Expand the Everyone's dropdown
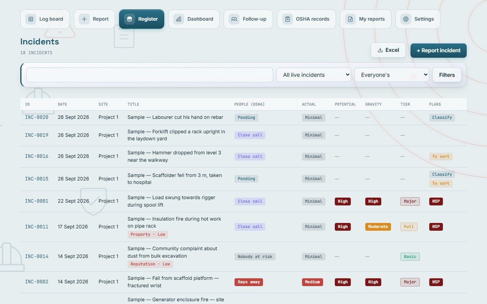 392,75
